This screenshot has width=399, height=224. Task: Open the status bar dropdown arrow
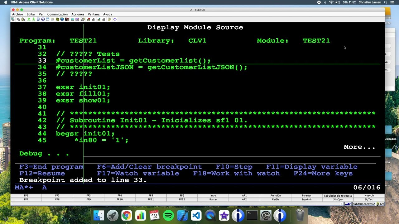(x=342, y=204)
